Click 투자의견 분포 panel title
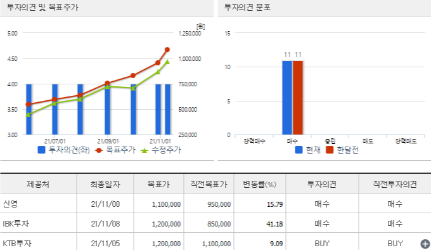The image size is (431, 250). click(247, 7)
